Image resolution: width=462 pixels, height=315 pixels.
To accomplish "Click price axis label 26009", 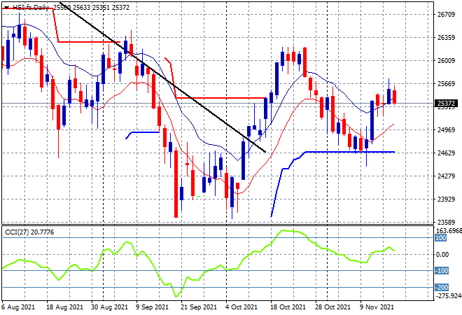I will point(446,60).
